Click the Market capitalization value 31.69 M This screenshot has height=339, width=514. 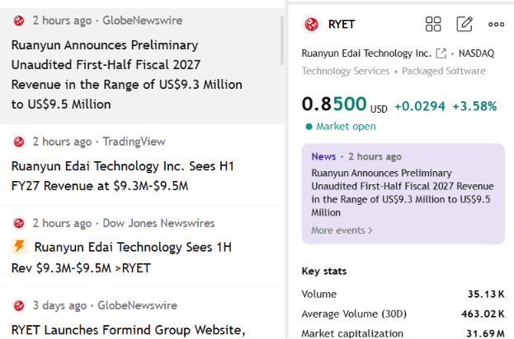point(485,334)
